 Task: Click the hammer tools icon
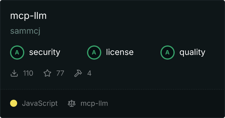click(x=78, y=73)
